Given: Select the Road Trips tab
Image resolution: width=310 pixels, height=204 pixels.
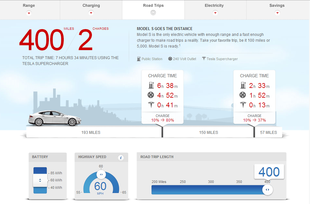Looking at the screenshot, I should pyautogui.click(x=153, y=5).
